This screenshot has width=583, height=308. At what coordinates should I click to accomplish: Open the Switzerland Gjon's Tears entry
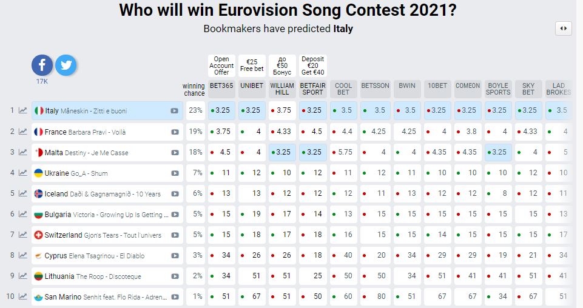107,235
